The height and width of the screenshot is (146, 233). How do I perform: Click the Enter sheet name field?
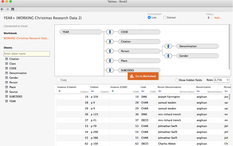(27, 54)
